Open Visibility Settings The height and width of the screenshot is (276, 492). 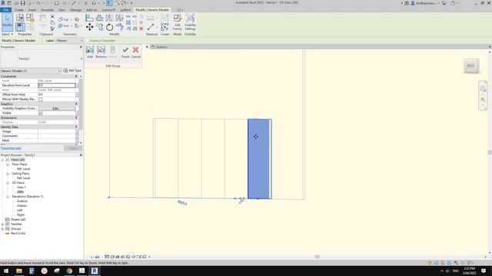tap(190, 22)
